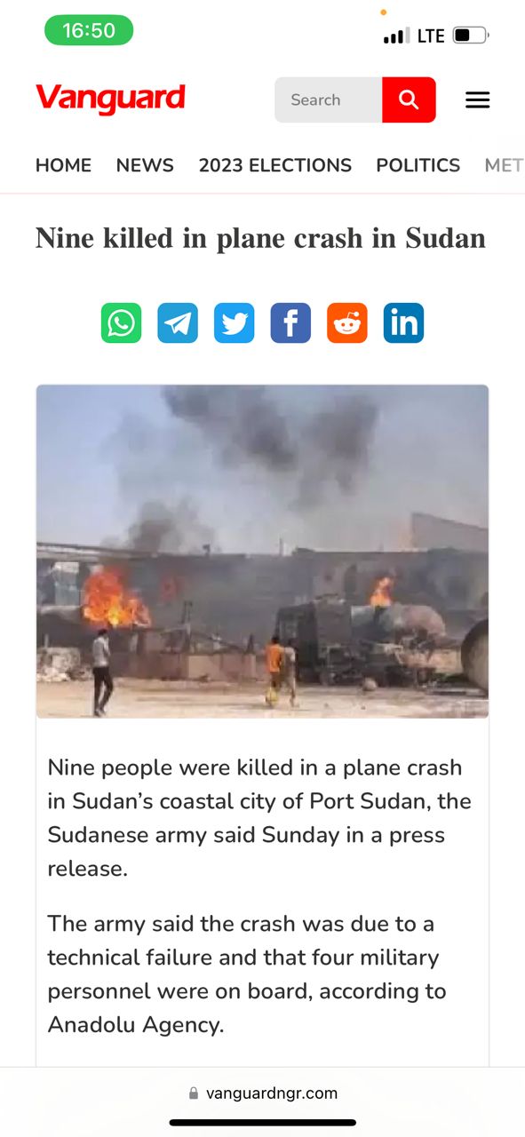The image size is (525, 1137).
Task: Share article on WhatsApp
Action: (121, 322)
